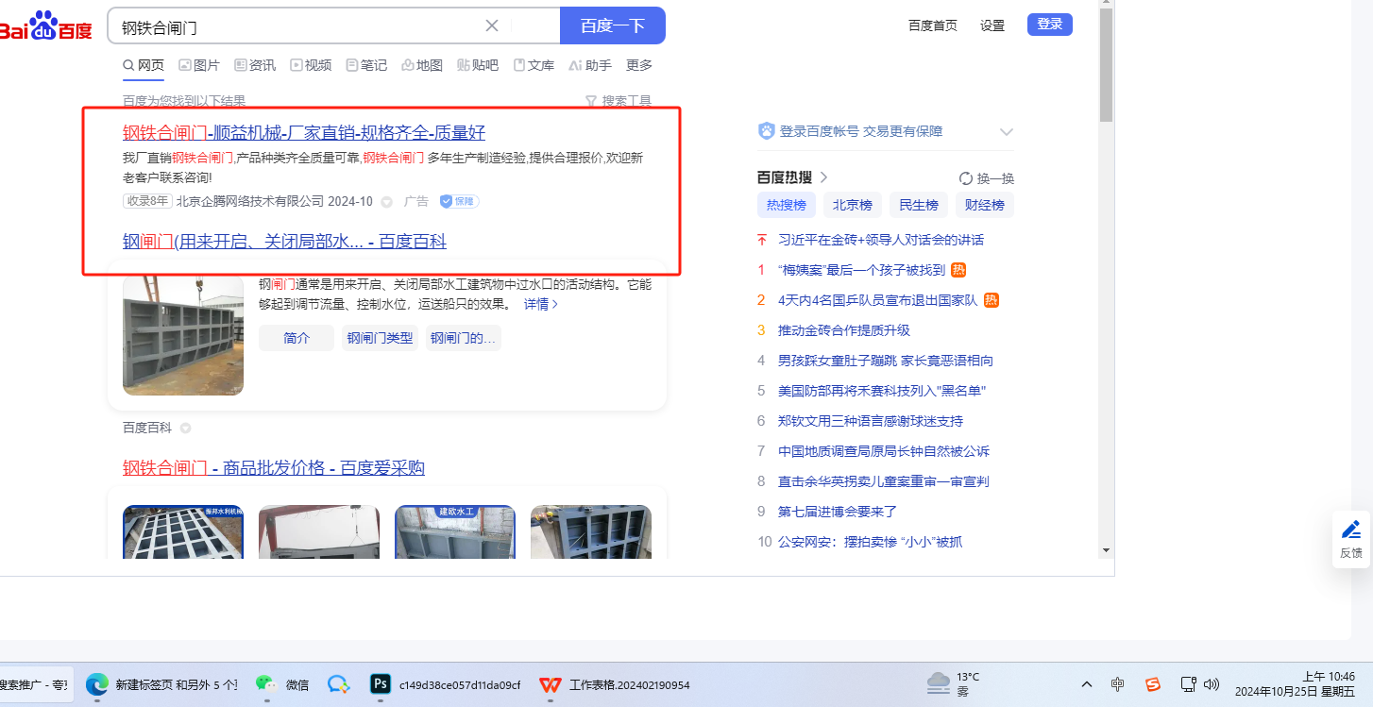Open hot search 男孩踩女童肚子蹦跳
The width and height of the screenshot is (1373, 707).
pyautogui.click(x=886, y=361)
